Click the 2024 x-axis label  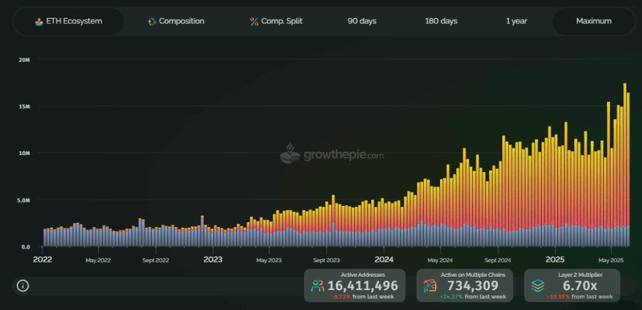384,260
